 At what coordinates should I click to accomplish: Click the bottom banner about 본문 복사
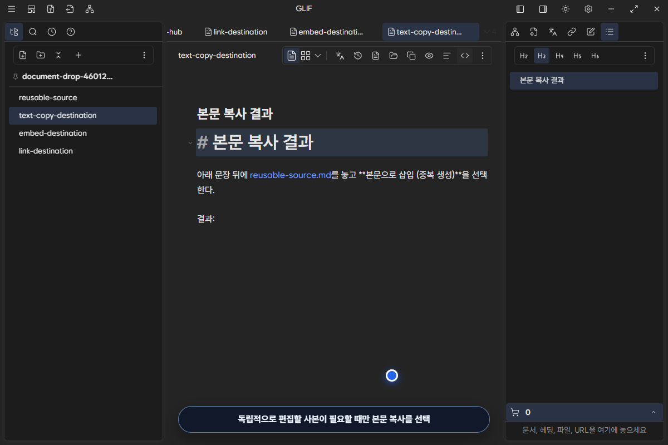pos(334,419)
